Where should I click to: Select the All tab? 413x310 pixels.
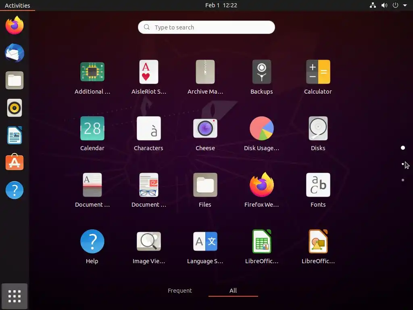point(233,291)
